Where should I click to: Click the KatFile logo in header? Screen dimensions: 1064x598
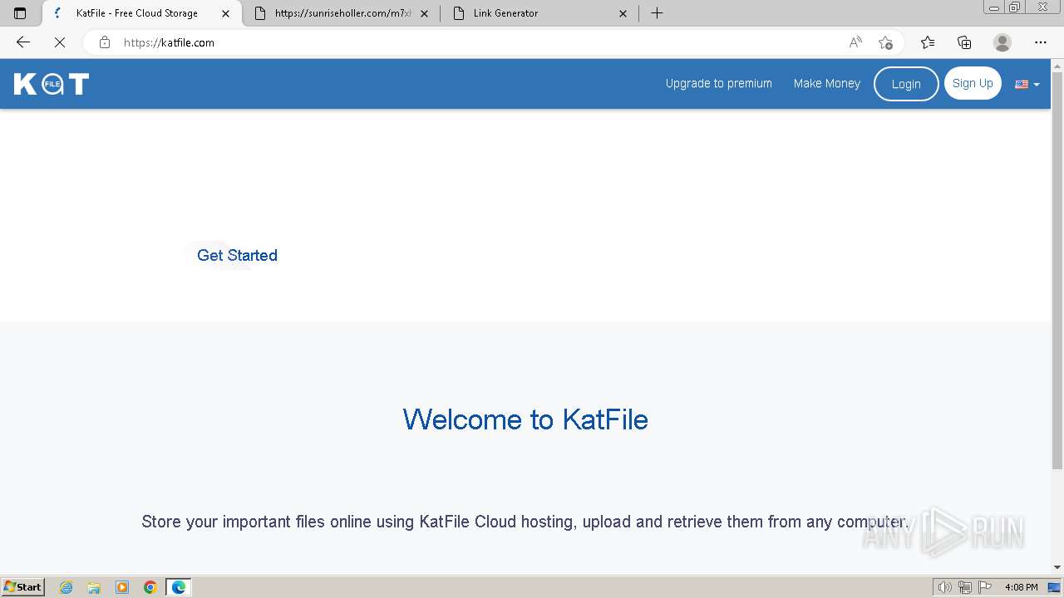click(52, 84)
